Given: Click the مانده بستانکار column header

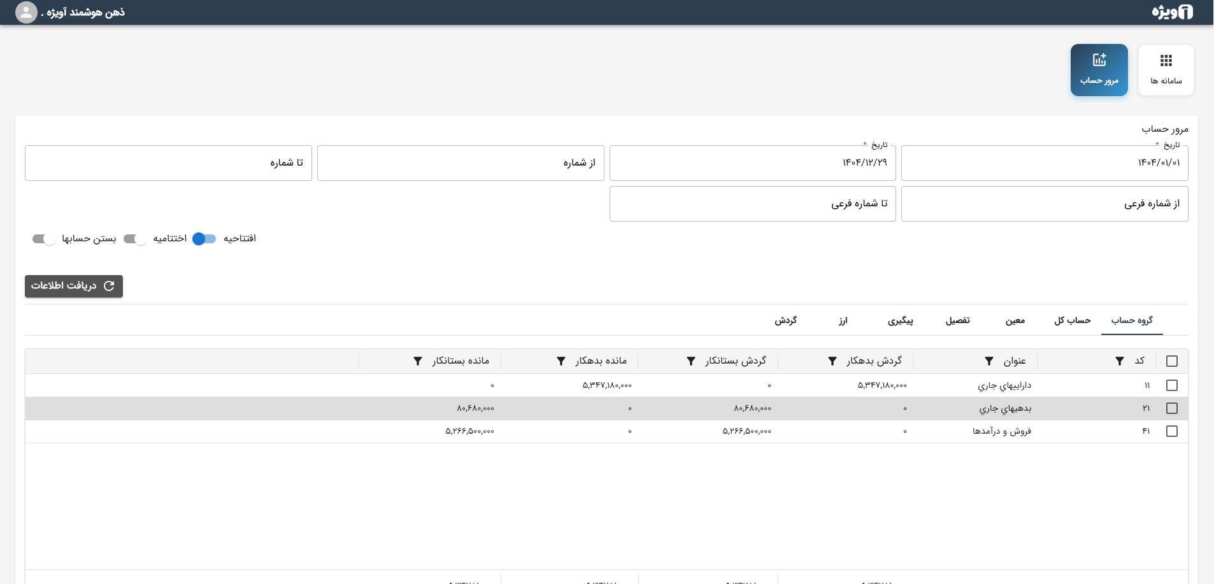Looking at the screenshot, I should [x=461, y=360].
